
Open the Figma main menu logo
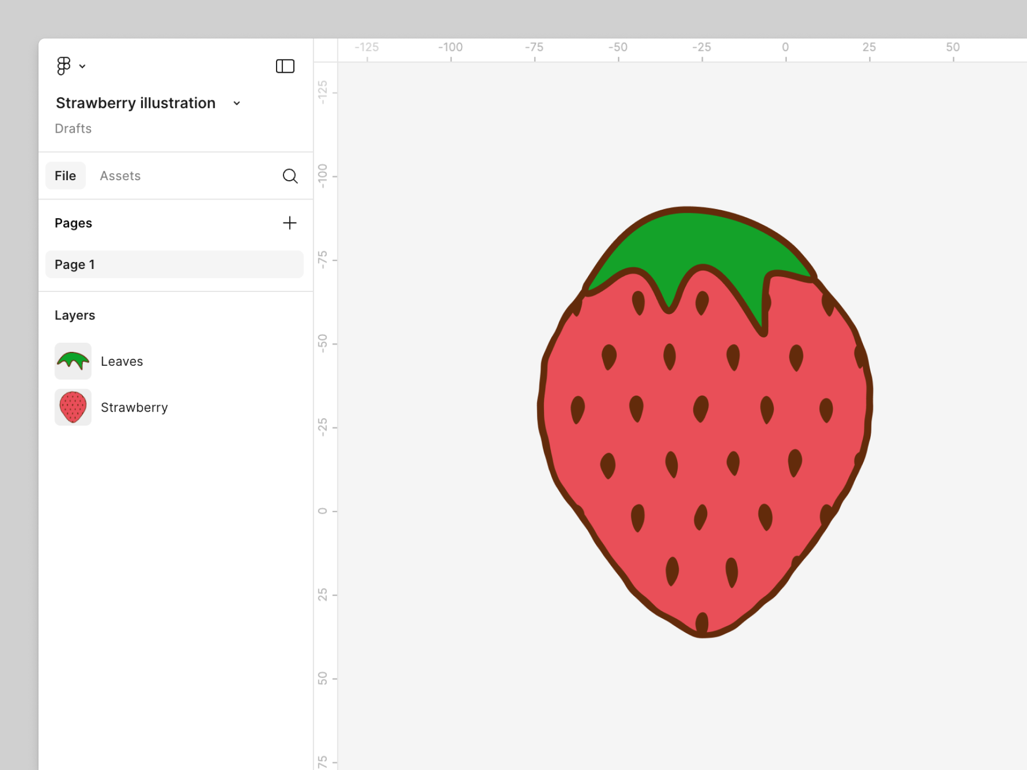click(64, 66)
